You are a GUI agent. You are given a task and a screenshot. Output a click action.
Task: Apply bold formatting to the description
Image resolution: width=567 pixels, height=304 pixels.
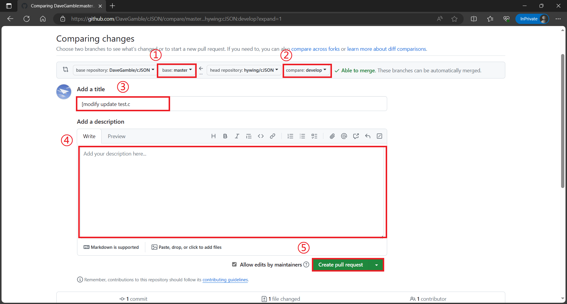pyautogui.click(x=225, y=136)
